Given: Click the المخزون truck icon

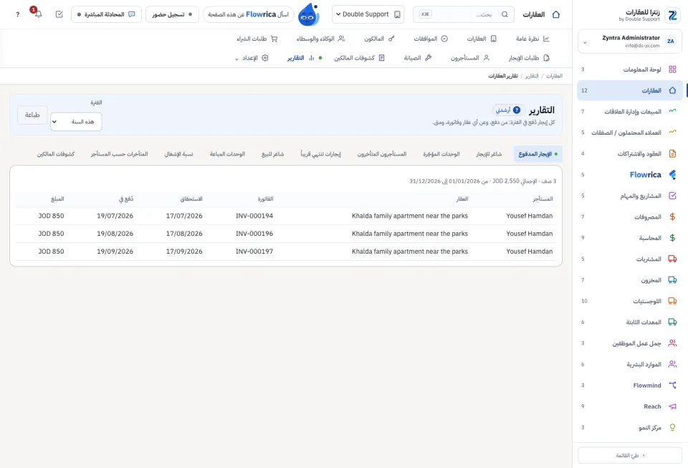Looking at the screenshot, I should 672,280.
